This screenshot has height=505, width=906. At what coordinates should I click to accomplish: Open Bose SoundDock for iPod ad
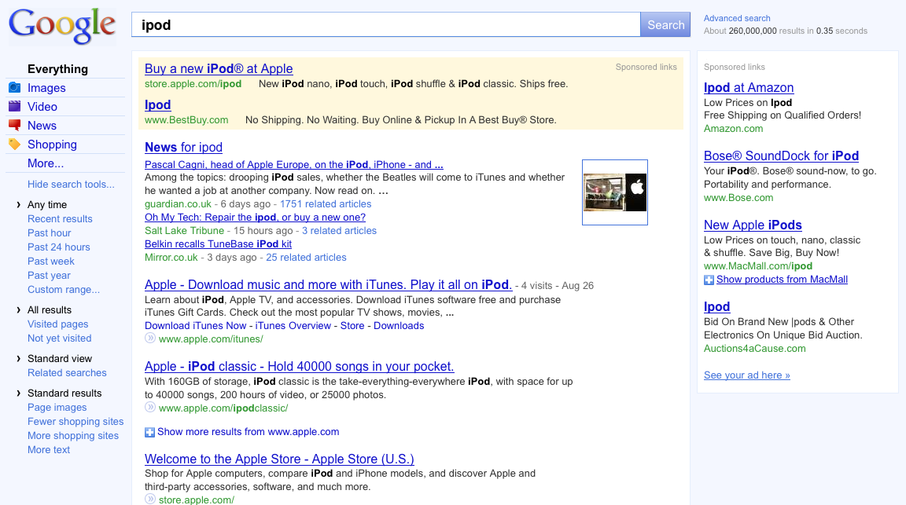[x=781, y=156]
